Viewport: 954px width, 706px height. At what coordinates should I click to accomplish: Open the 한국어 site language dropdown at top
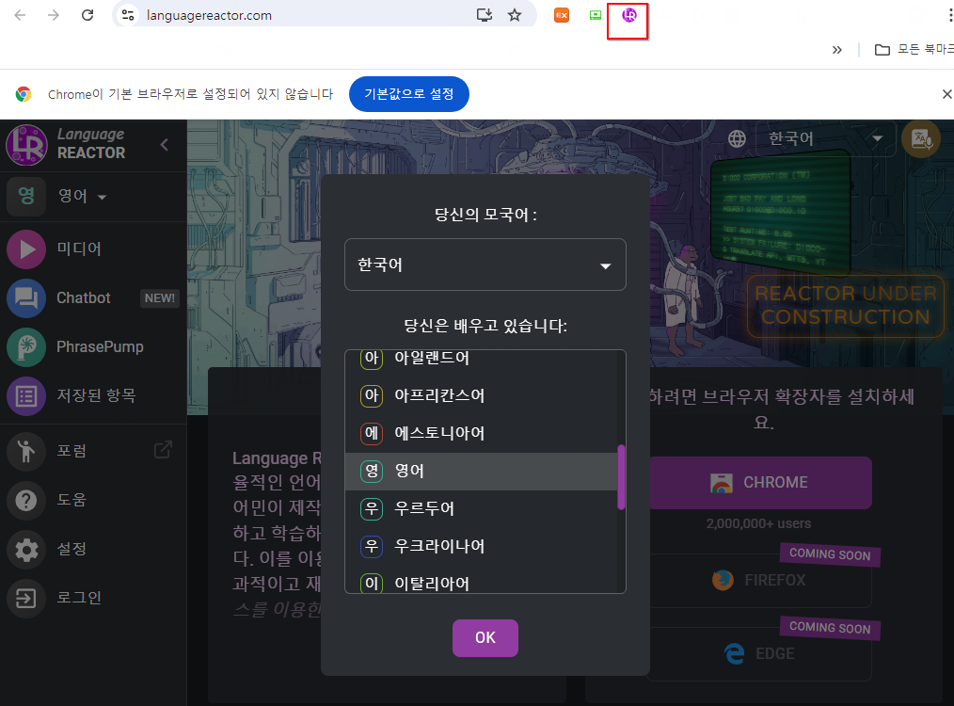tap(826, 138)
